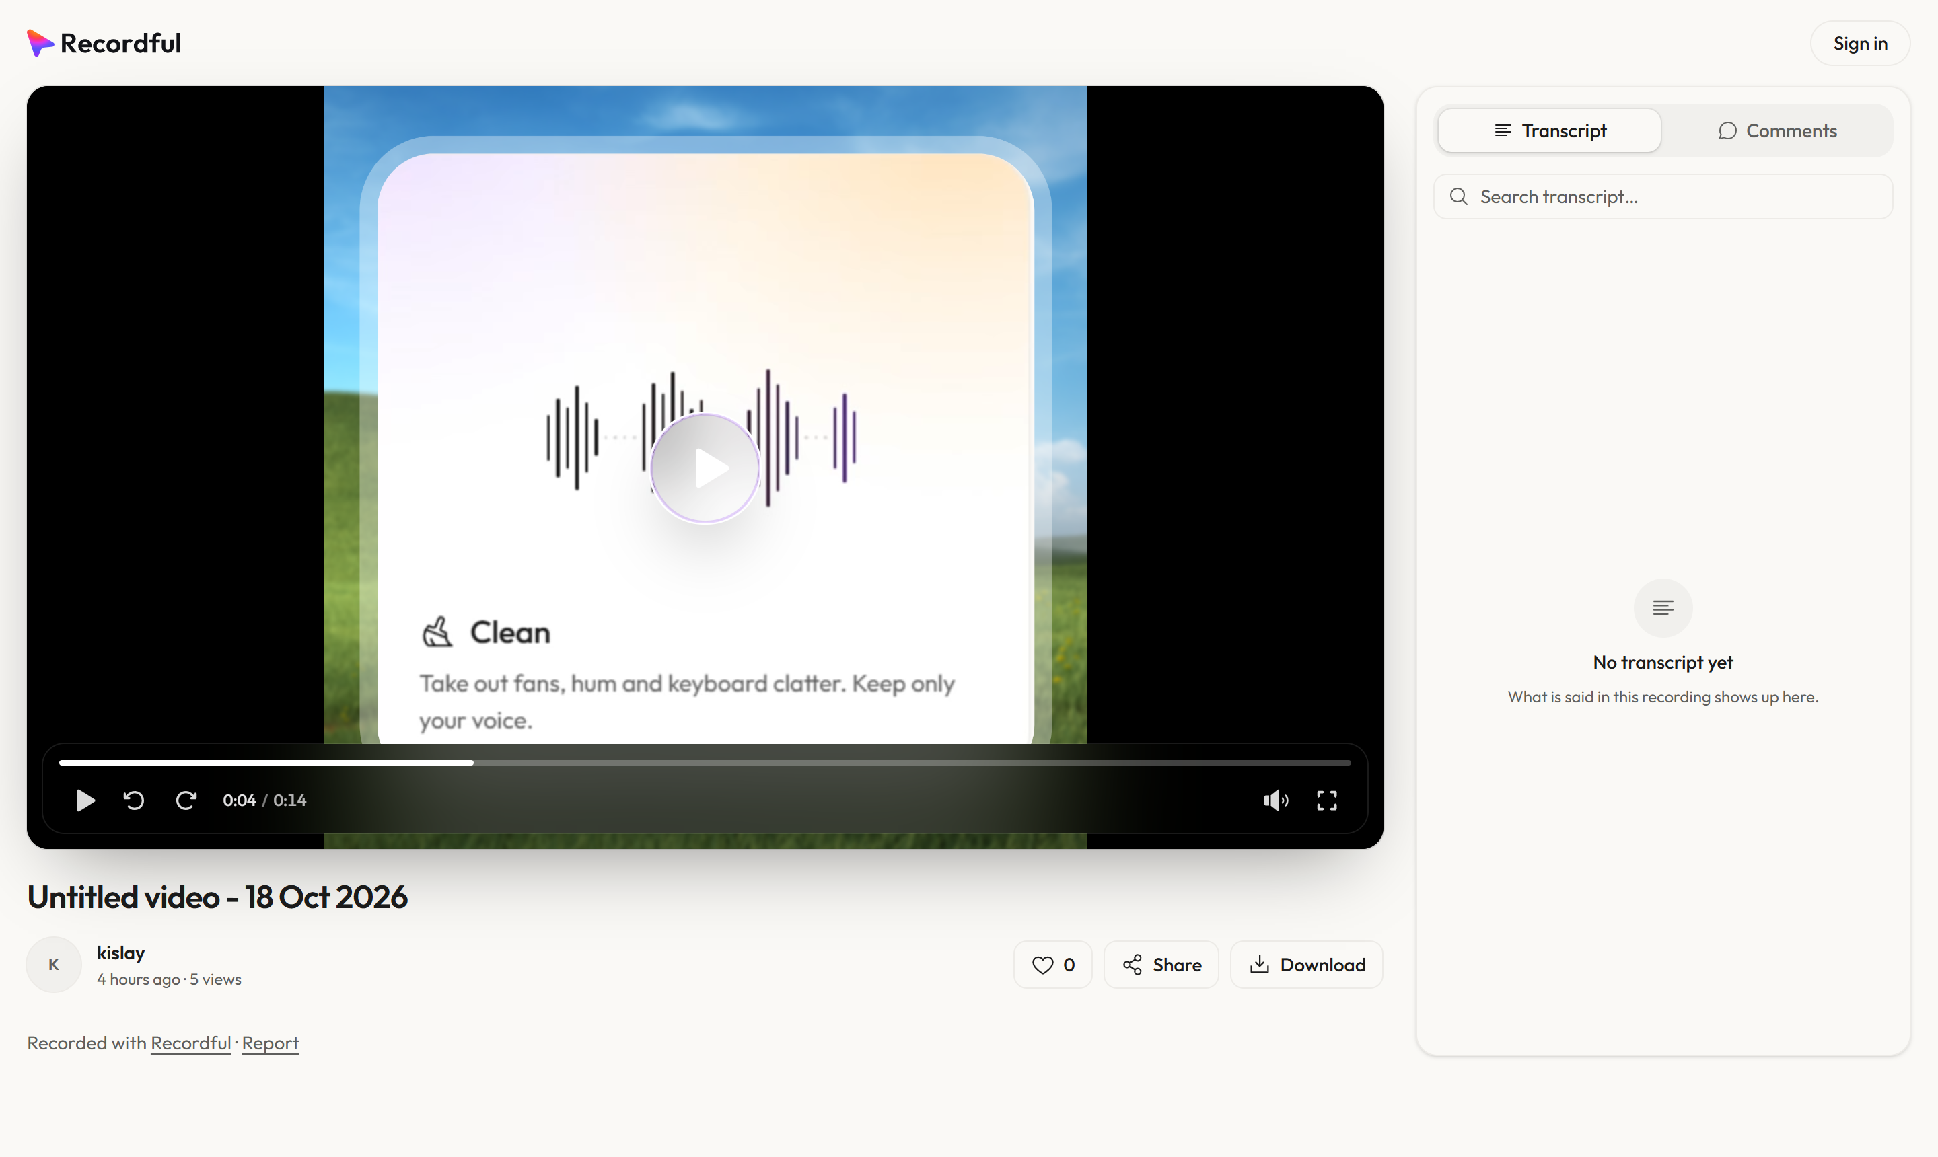Play video with the center play button
Image resolution: width=1938 pixels, height=1157 pixels.
pyautogui.click(x=705, y=468)
